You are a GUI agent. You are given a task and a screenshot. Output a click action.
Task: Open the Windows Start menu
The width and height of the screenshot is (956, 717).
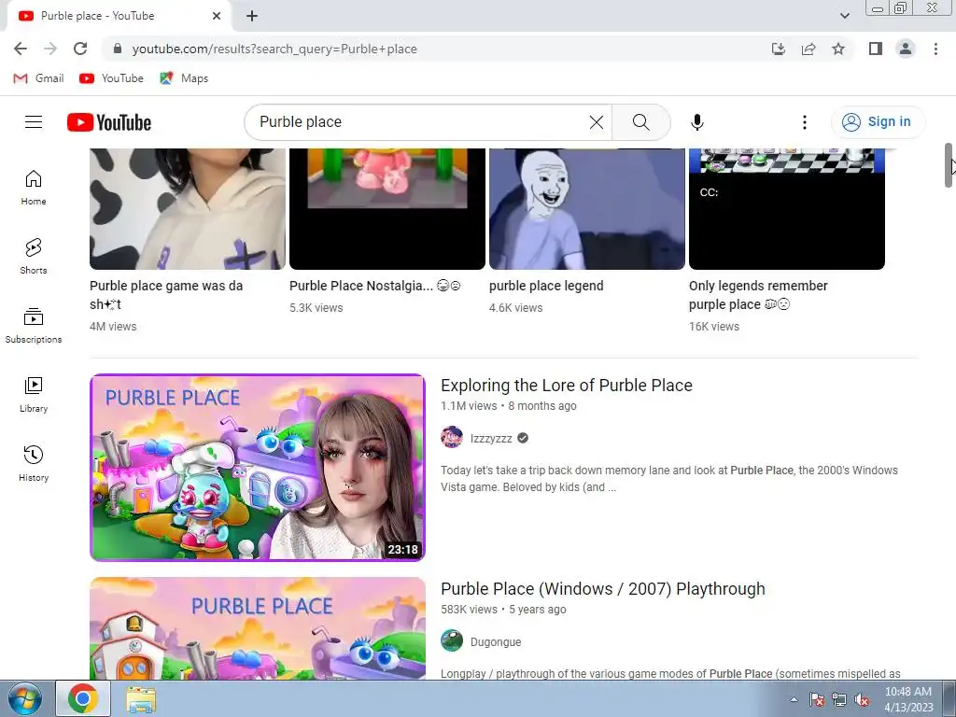click(23, 699)
